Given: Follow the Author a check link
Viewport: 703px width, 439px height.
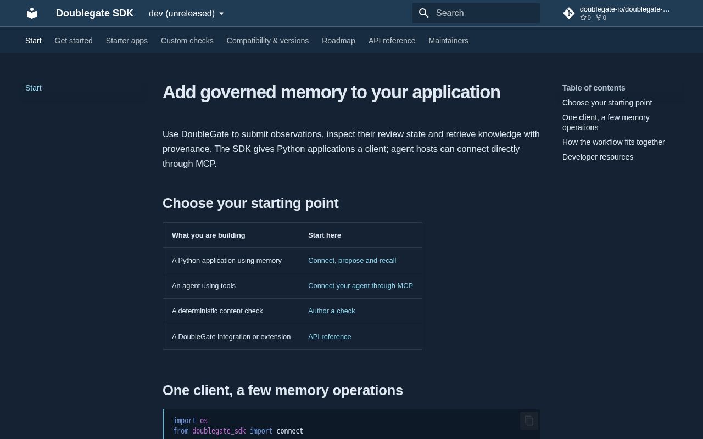Looking at the screenshot, I should tap(332, 311).
